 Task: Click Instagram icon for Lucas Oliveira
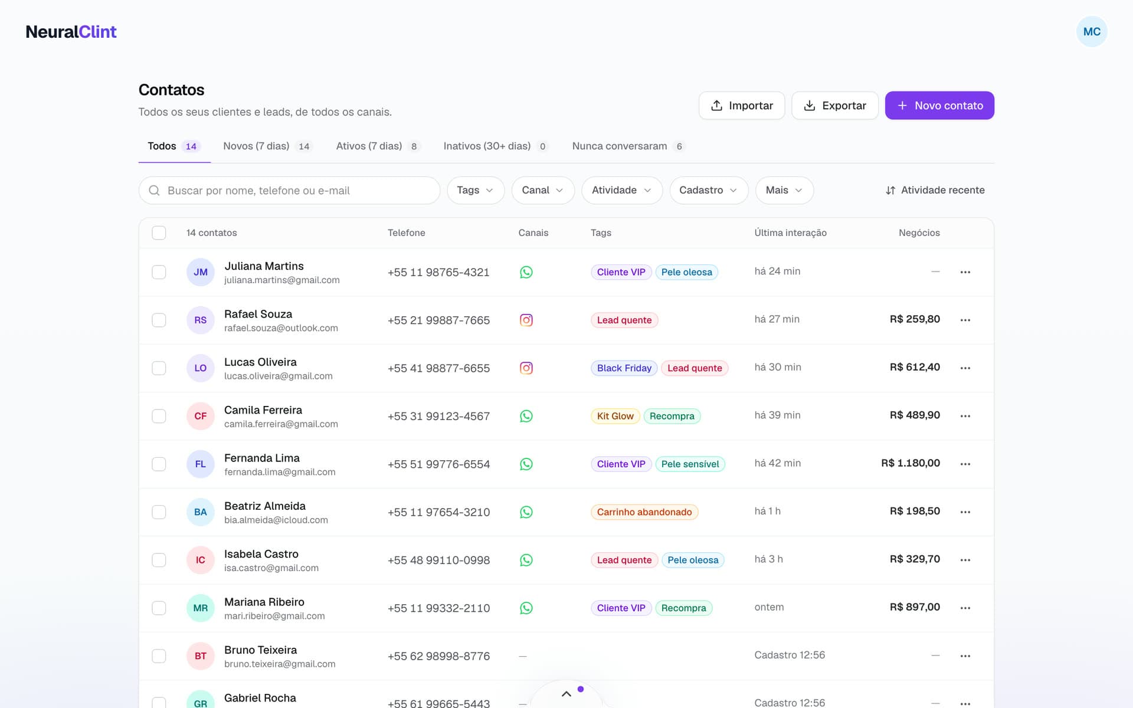click(526, 368)
